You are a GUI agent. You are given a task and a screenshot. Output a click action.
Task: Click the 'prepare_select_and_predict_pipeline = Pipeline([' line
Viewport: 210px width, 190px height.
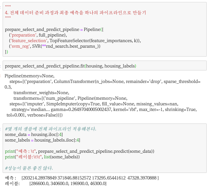pos(54,30)
